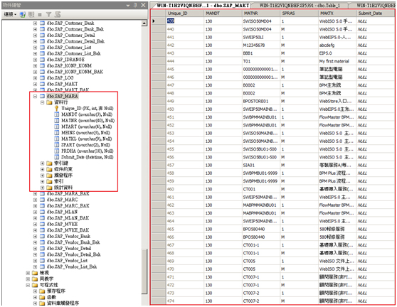Screen dimensions: 397x307
Task: Select the dbo.SAP_MAKT table icon
Action: pyautogui.click(x=42, y=84)
